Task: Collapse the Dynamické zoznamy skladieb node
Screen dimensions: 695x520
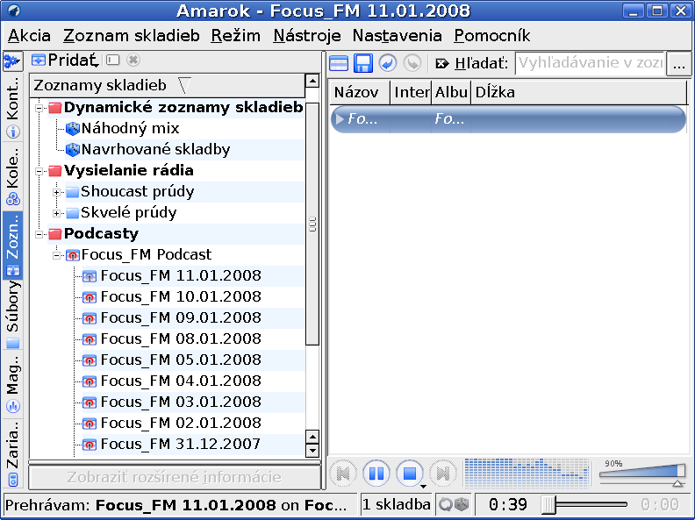Action: (39, 108)
